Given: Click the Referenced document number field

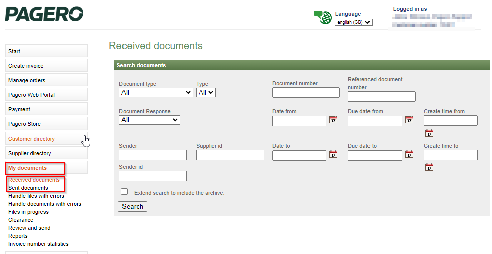Looking at the screenshot, I should pos(382,96).
